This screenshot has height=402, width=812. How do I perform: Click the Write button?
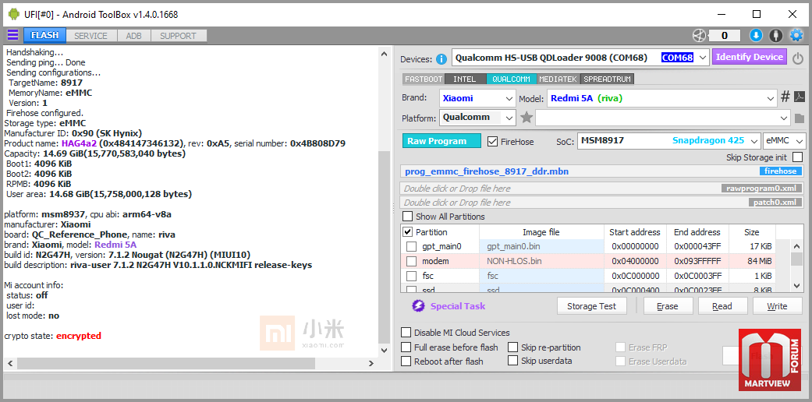click(778, 305)
